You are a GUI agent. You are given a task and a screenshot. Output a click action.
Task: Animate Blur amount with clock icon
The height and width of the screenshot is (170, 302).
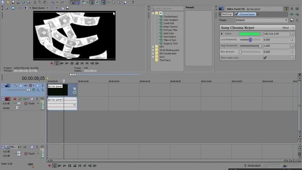(x=292, y=51)
